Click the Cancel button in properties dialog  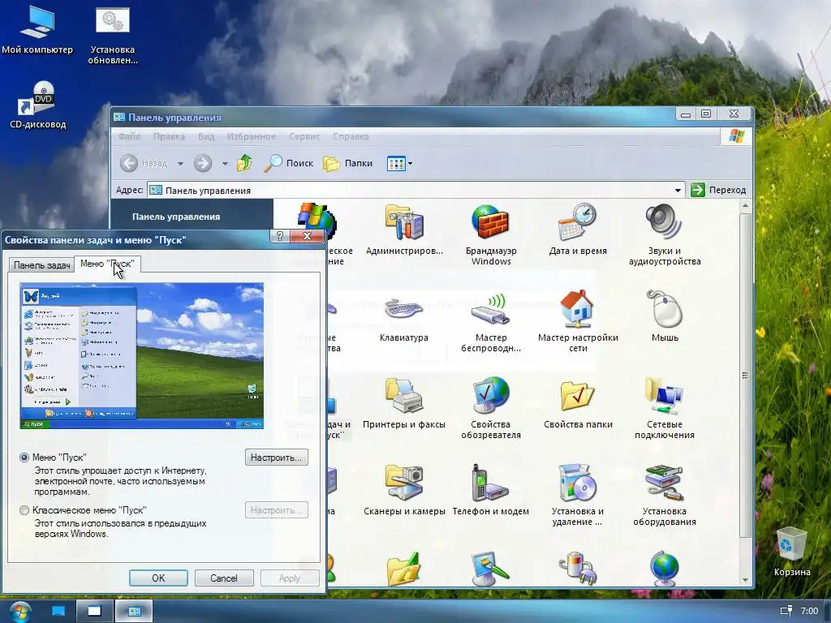pos(224,578)
